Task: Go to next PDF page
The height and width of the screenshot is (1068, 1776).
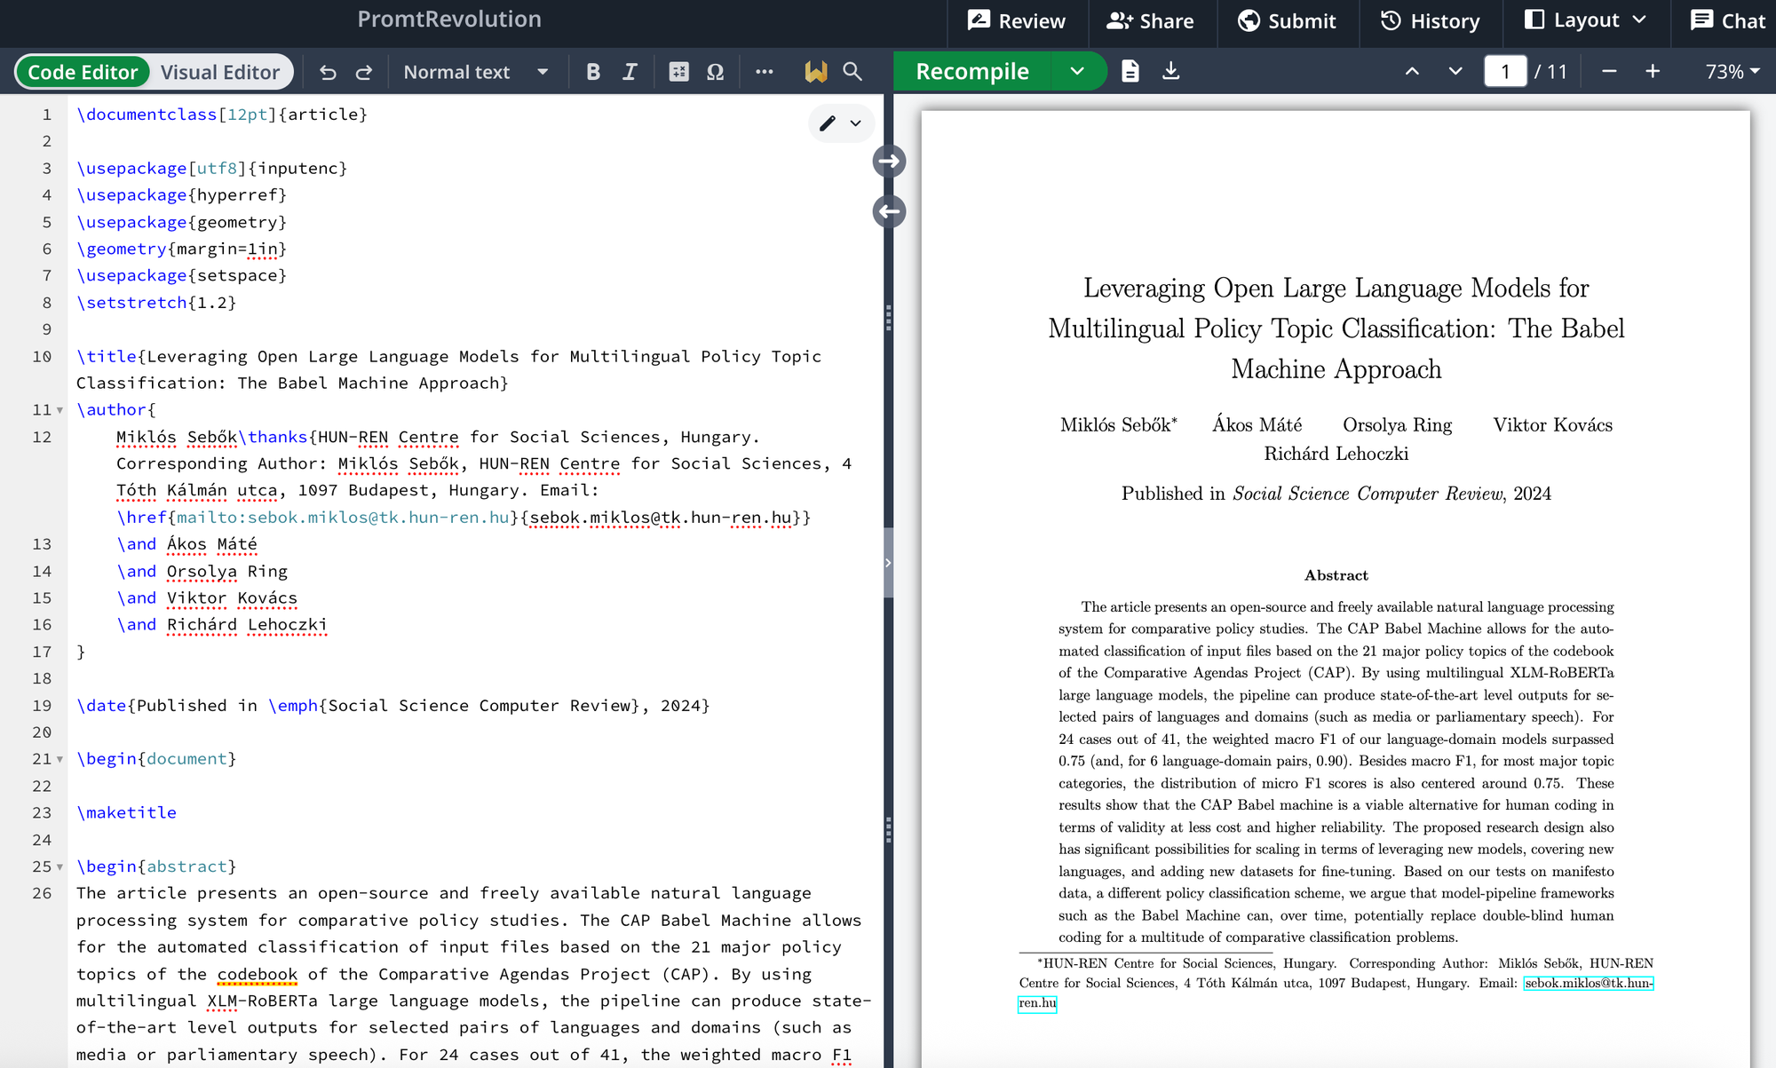Action: tap(1455, 71)
